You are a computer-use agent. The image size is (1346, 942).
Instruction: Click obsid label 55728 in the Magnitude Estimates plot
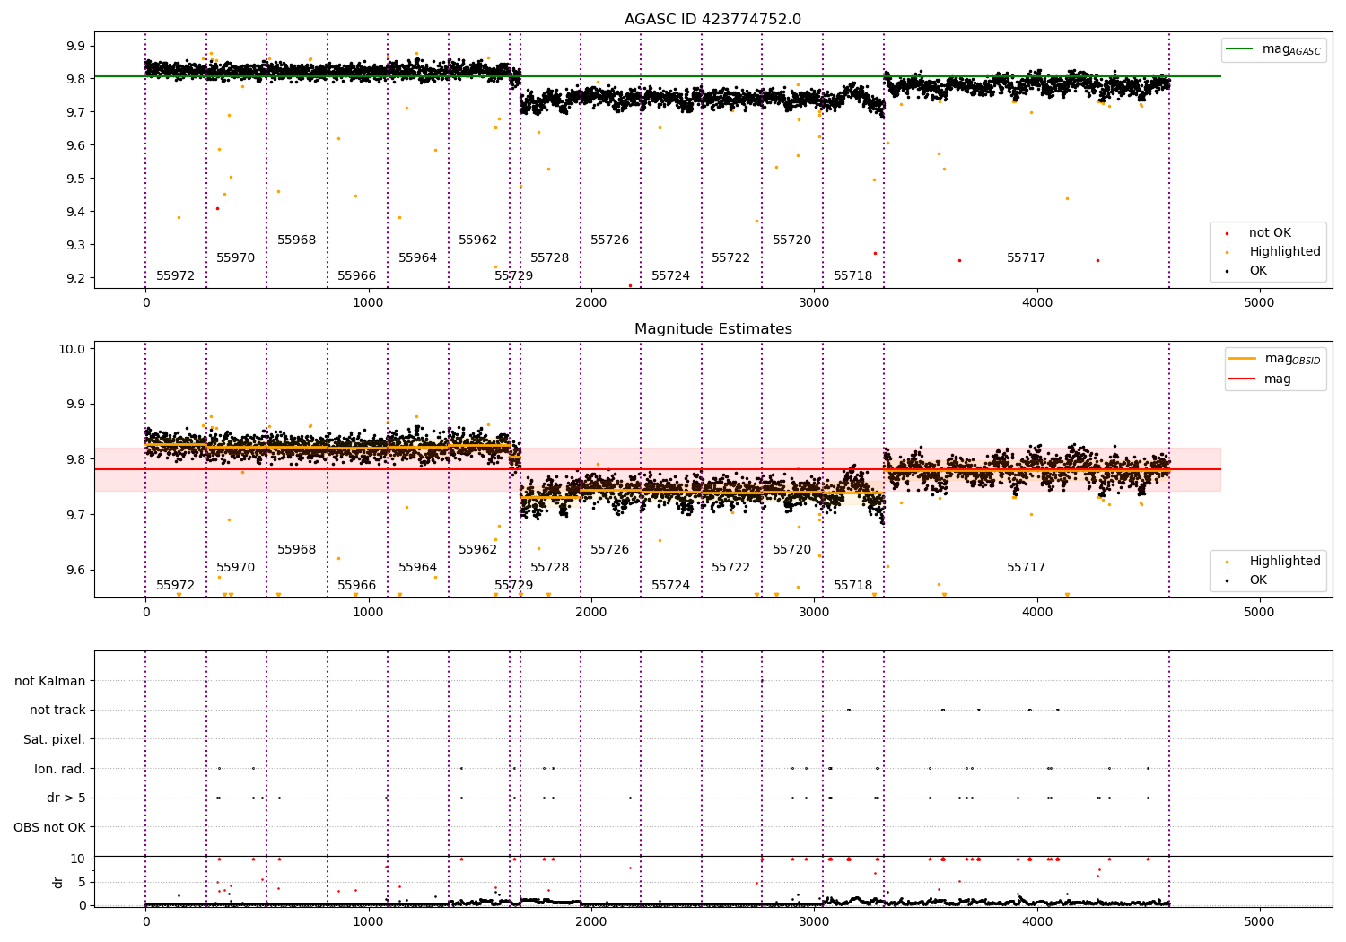point(550,568)
